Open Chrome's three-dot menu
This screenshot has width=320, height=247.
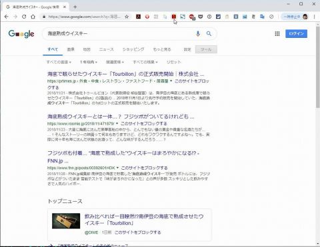click(314, 17)
